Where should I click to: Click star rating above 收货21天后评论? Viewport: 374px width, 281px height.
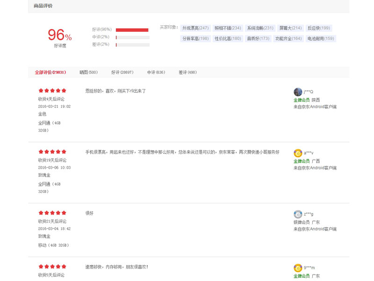point(52,213)
